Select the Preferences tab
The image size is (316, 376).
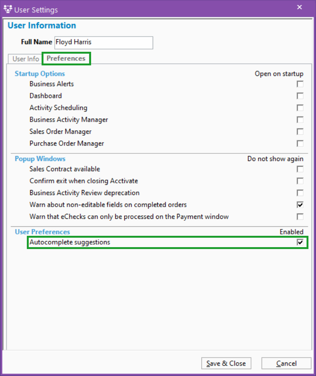tap(66, 59)
